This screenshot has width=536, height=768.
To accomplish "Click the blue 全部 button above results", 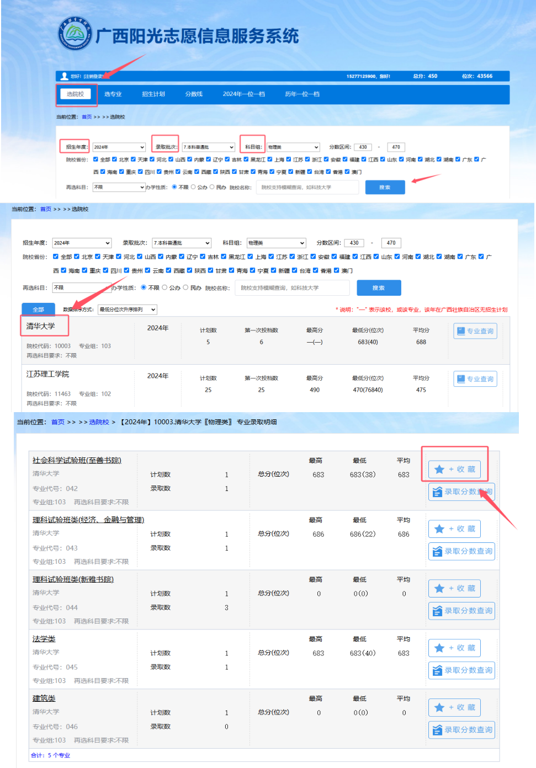I will pyautogui.click(x=38, y=310).
